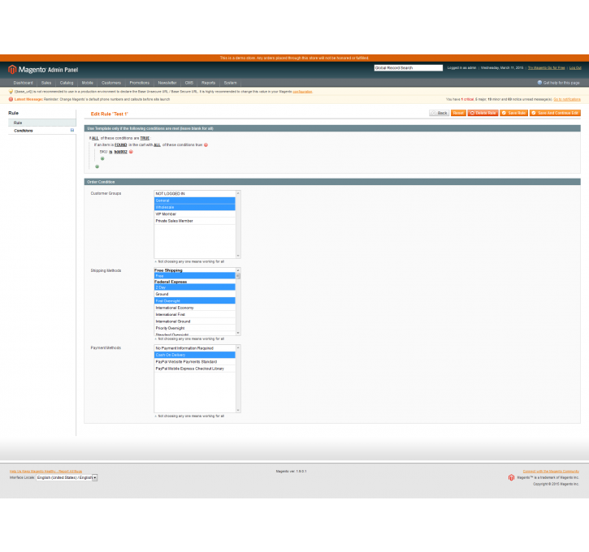This screenshot has height=552, width=589.
Task: Open the Promotions menu
Action: pos(139,83)
